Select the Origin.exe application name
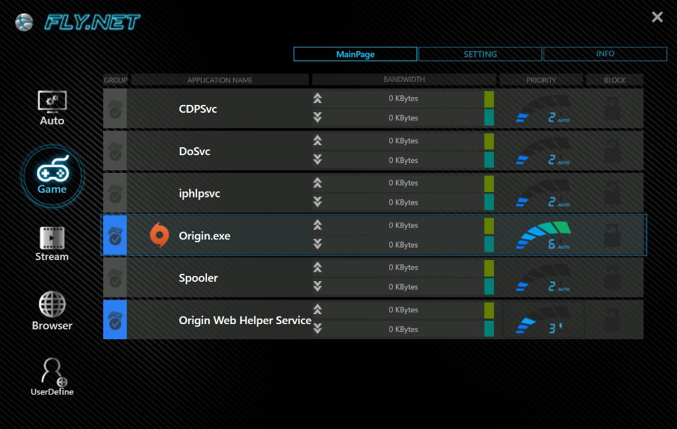677x429 pixels. (x=205, y=236)
